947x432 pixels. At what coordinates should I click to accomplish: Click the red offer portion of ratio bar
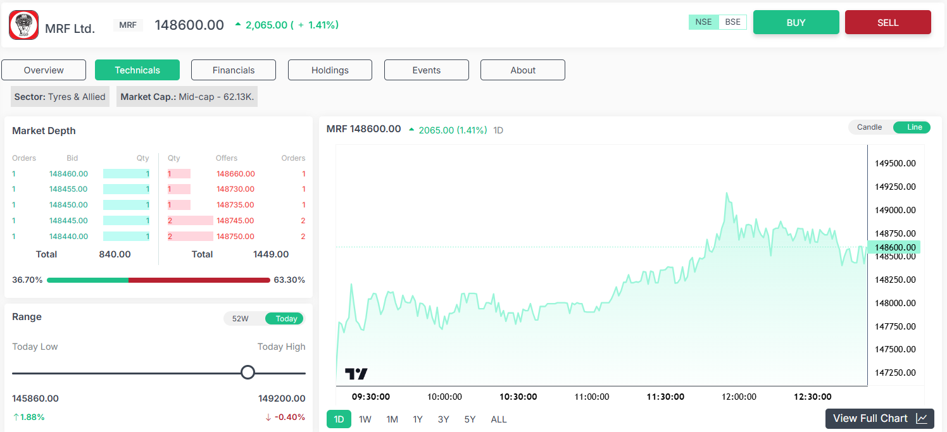(x=199, y=280)
